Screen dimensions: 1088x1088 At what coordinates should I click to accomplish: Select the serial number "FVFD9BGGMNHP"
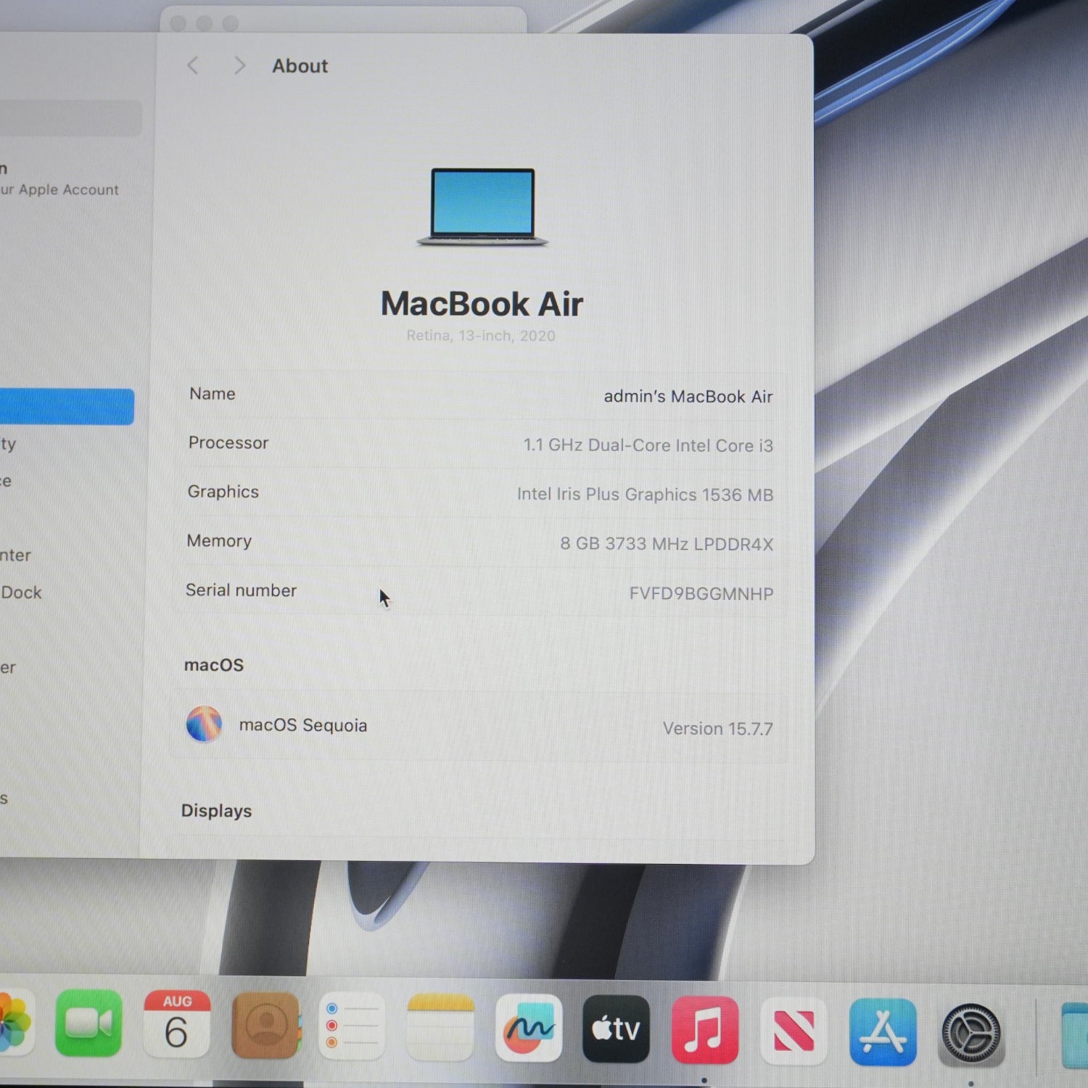point(701,594)
